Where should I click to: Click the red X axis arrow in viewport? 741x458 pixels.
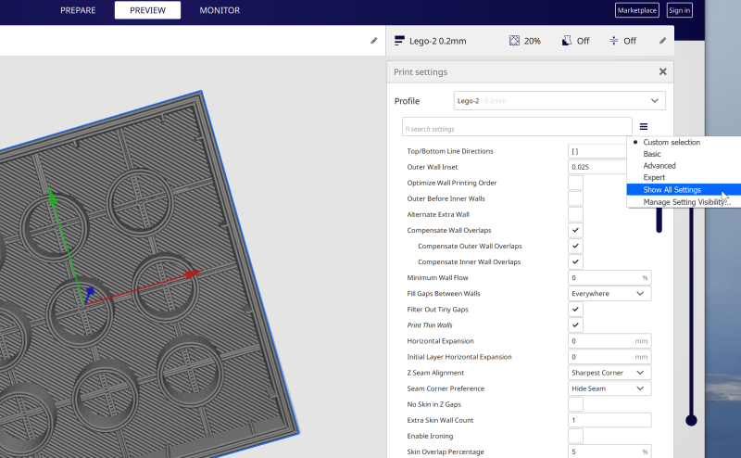point(193,274)
